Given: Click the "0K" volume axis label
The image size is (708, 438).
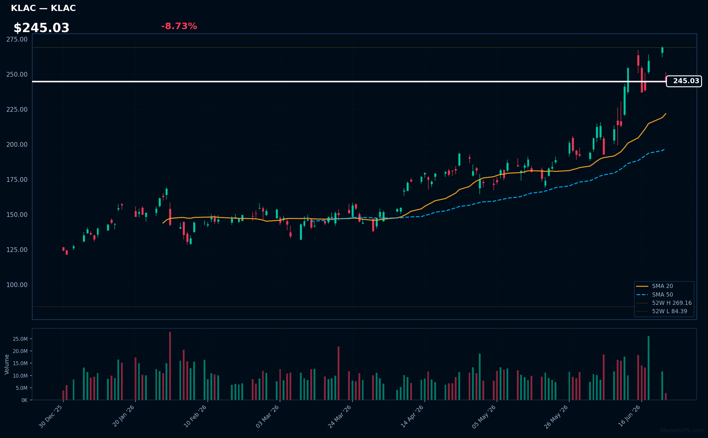Looking at the screenshot, I should point(24,400).
